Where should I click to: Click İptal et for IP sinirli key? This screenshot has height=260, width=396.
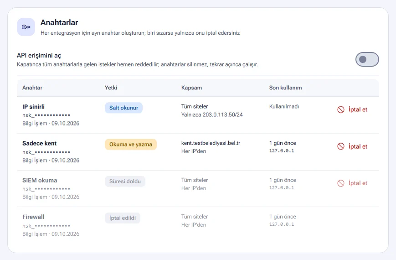point(352,109)
